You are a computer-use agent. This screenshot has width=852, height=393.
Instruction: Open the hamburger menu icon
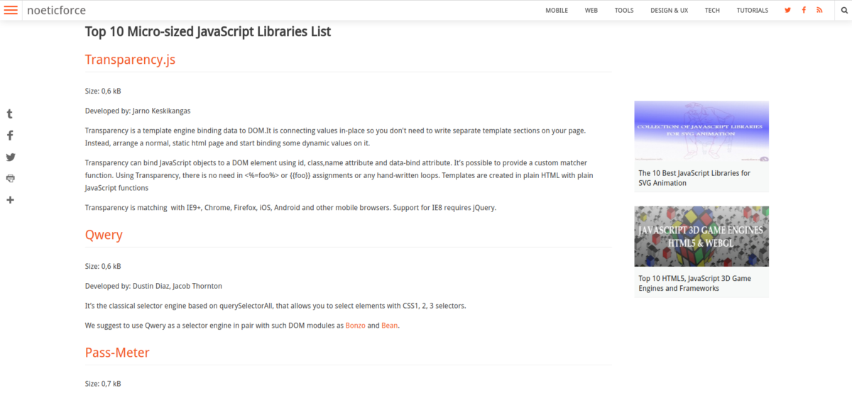point(11,10)
